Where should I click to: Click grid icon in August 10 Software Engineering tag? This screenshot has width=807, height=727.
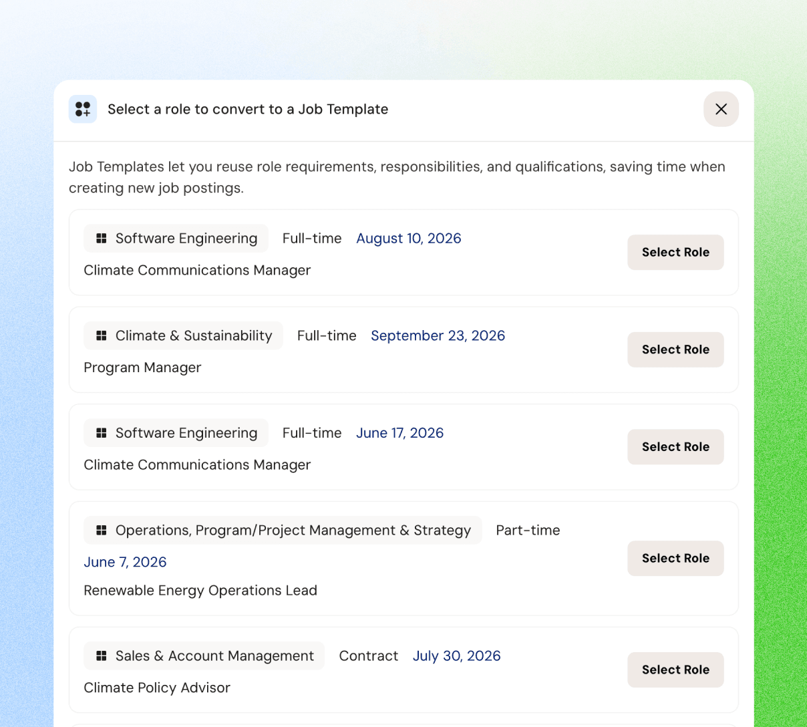tap(102, 238)
